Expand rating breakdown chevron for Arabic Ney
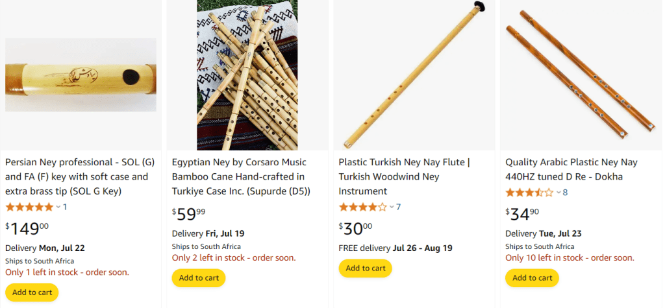This screenshot has width=665, height=308. click(x=558, y=193)
